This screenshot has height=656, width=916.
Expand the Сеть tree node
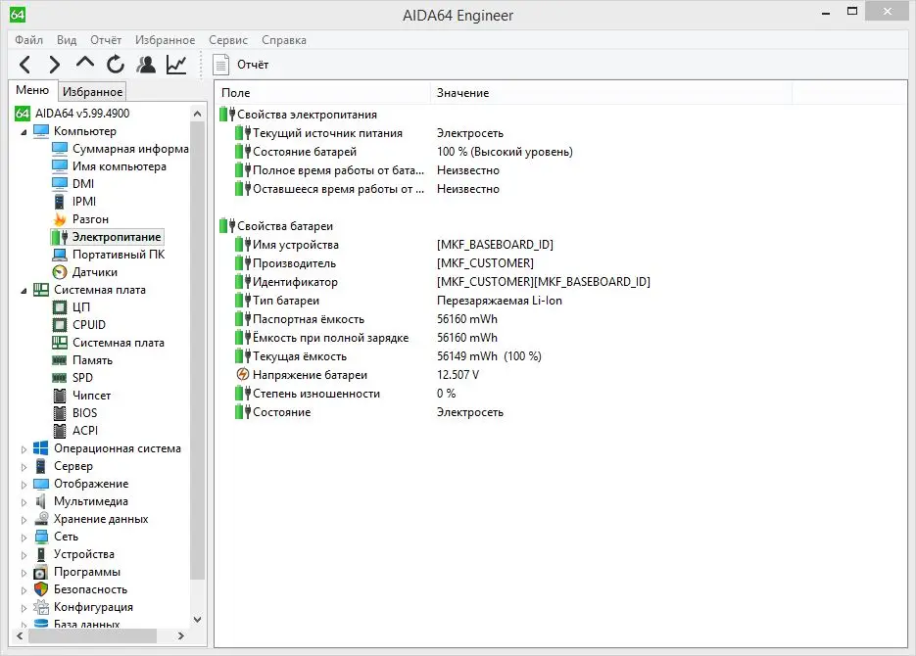pos(24,538)
